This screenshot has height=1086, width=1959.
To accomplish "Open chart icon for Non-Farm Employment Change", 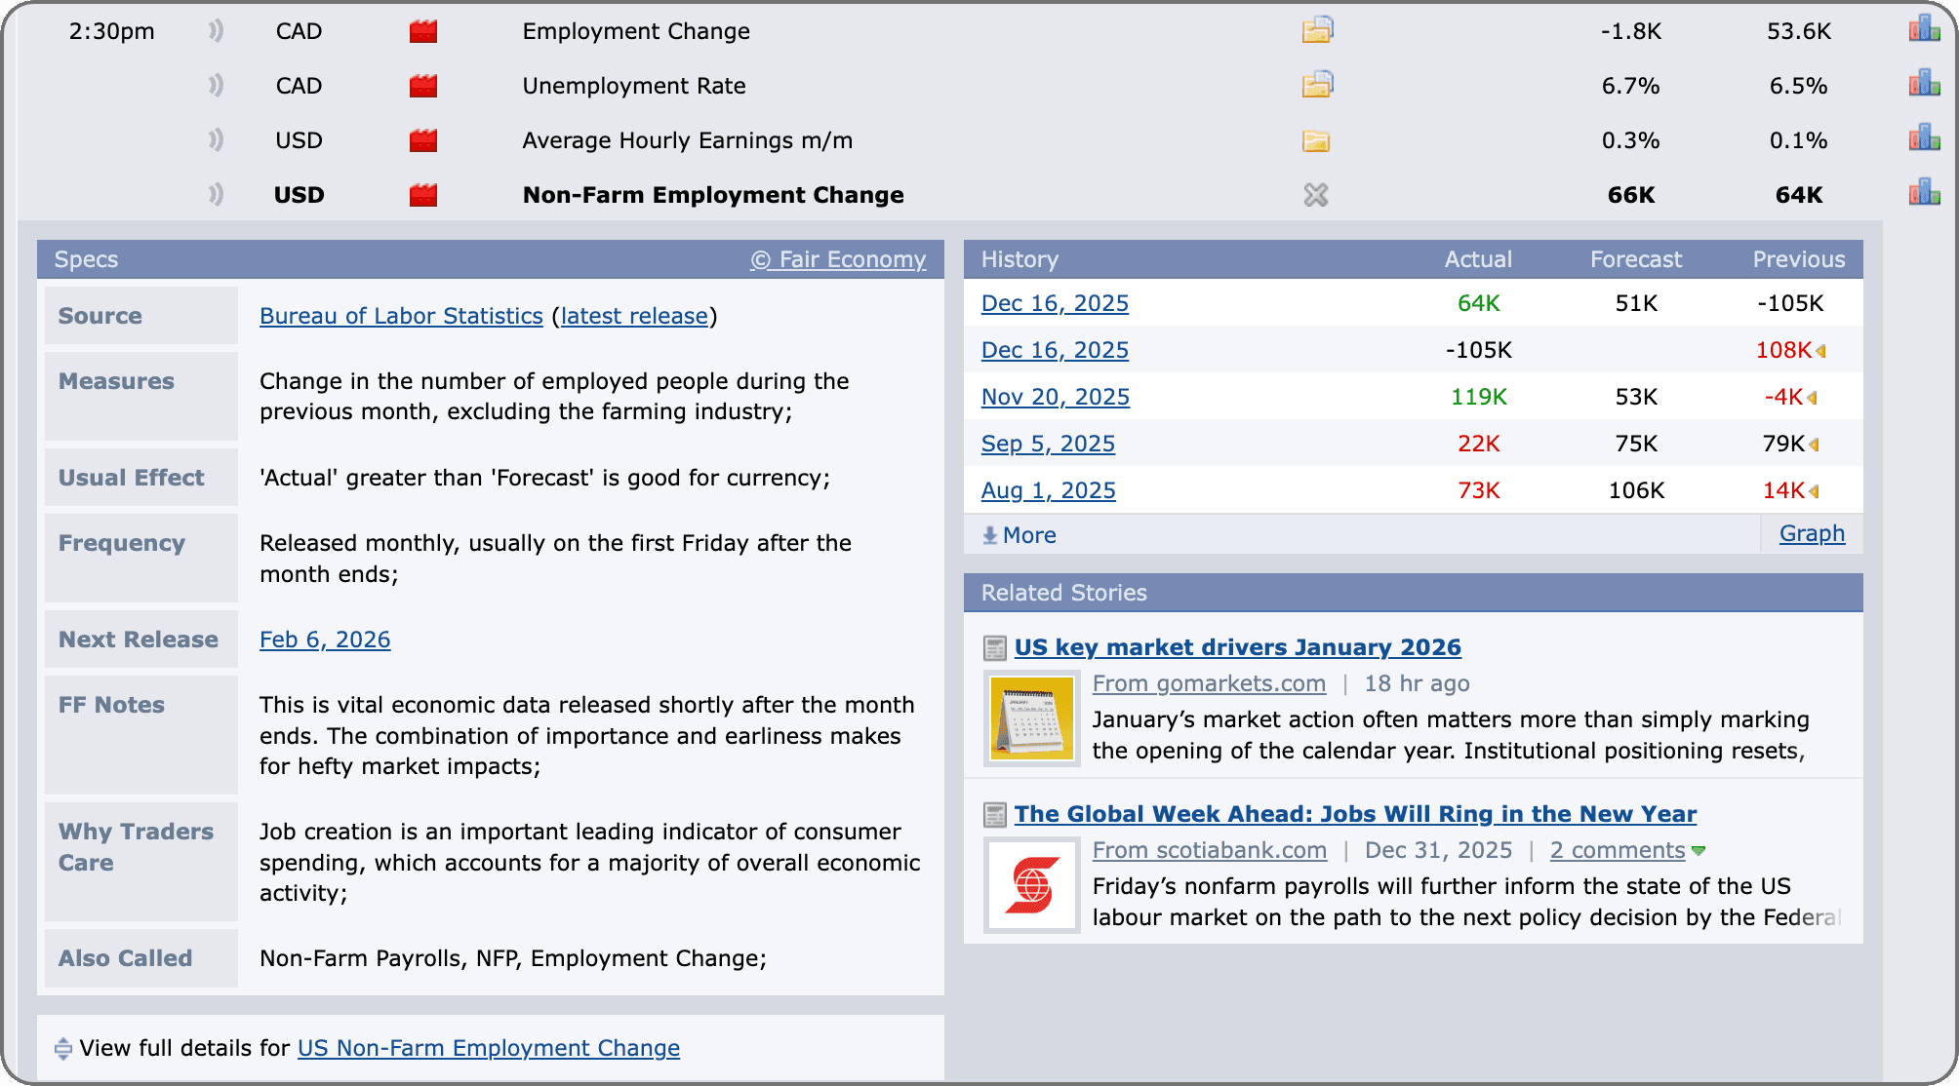I will 1924,193.
